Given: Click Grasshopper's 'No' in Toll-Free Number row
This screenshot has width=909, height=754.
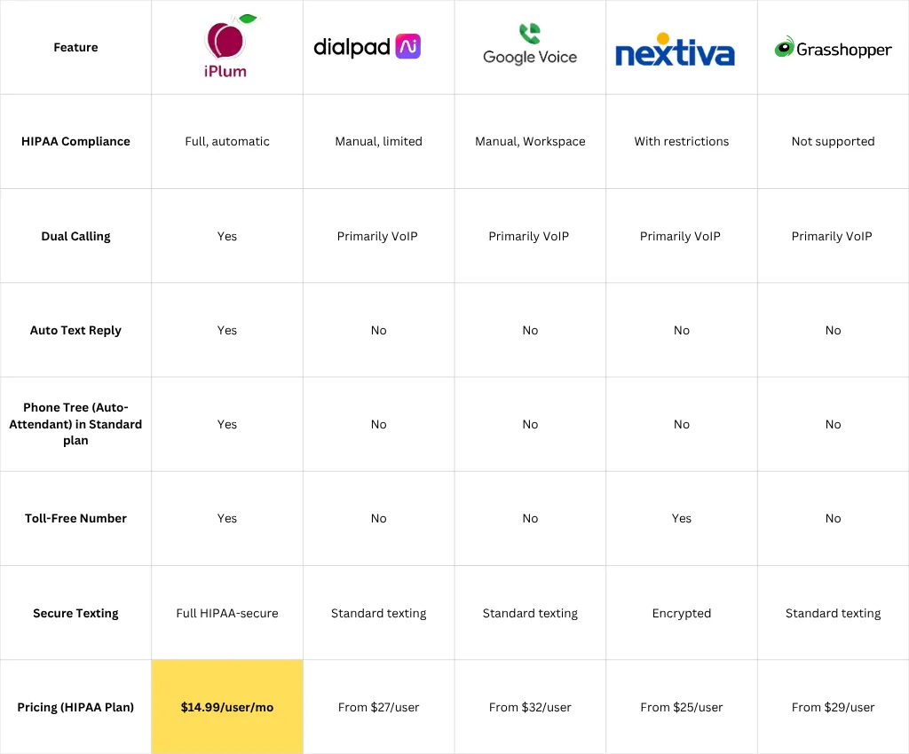Looking at the screenshot, I should 833,518.
